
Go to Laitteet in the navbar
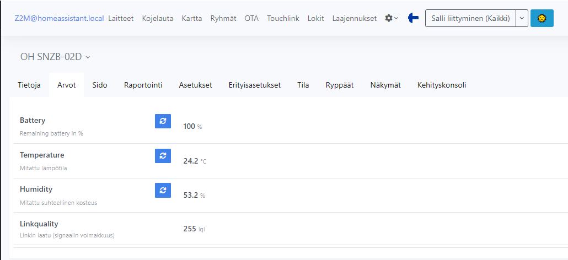(x=121, y=18)
